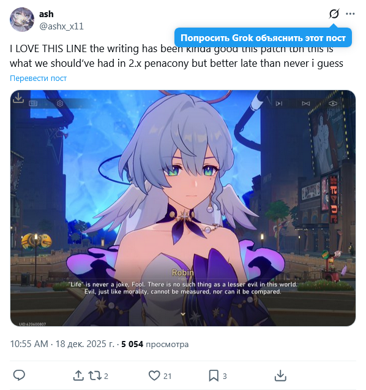
Task: Click the display name ash
Action: [x=46, y=14]
